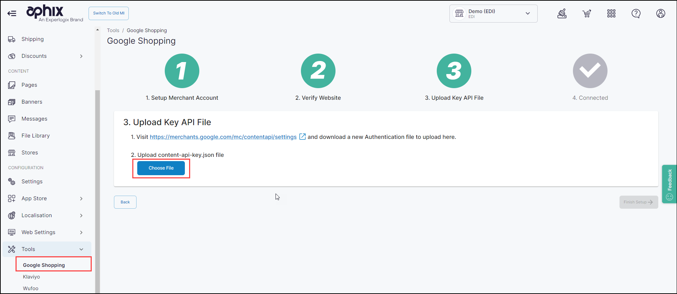This screenshot has height=294, width=677.
Task: Open the apps grid icon
Action: [611, 13]
